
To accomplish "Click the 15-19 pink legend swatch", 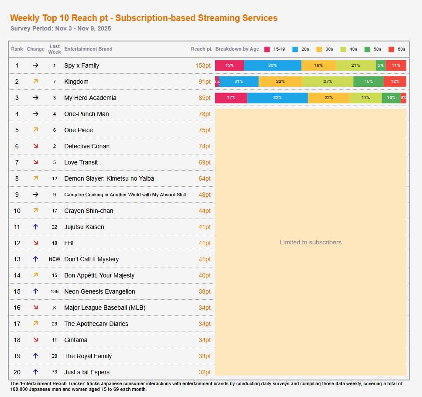I will [x=267, y=49].
